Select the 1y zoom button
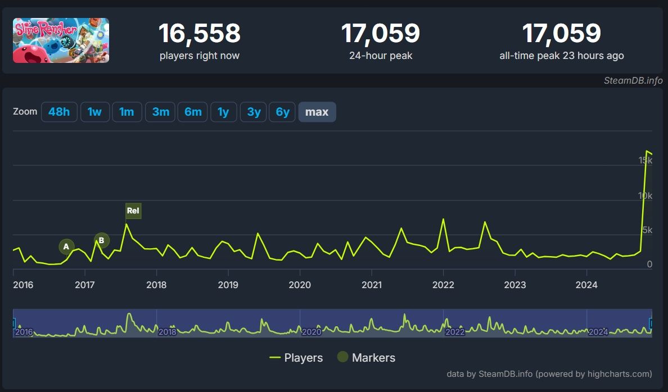The image size is (668, 392). click(223, 112)
